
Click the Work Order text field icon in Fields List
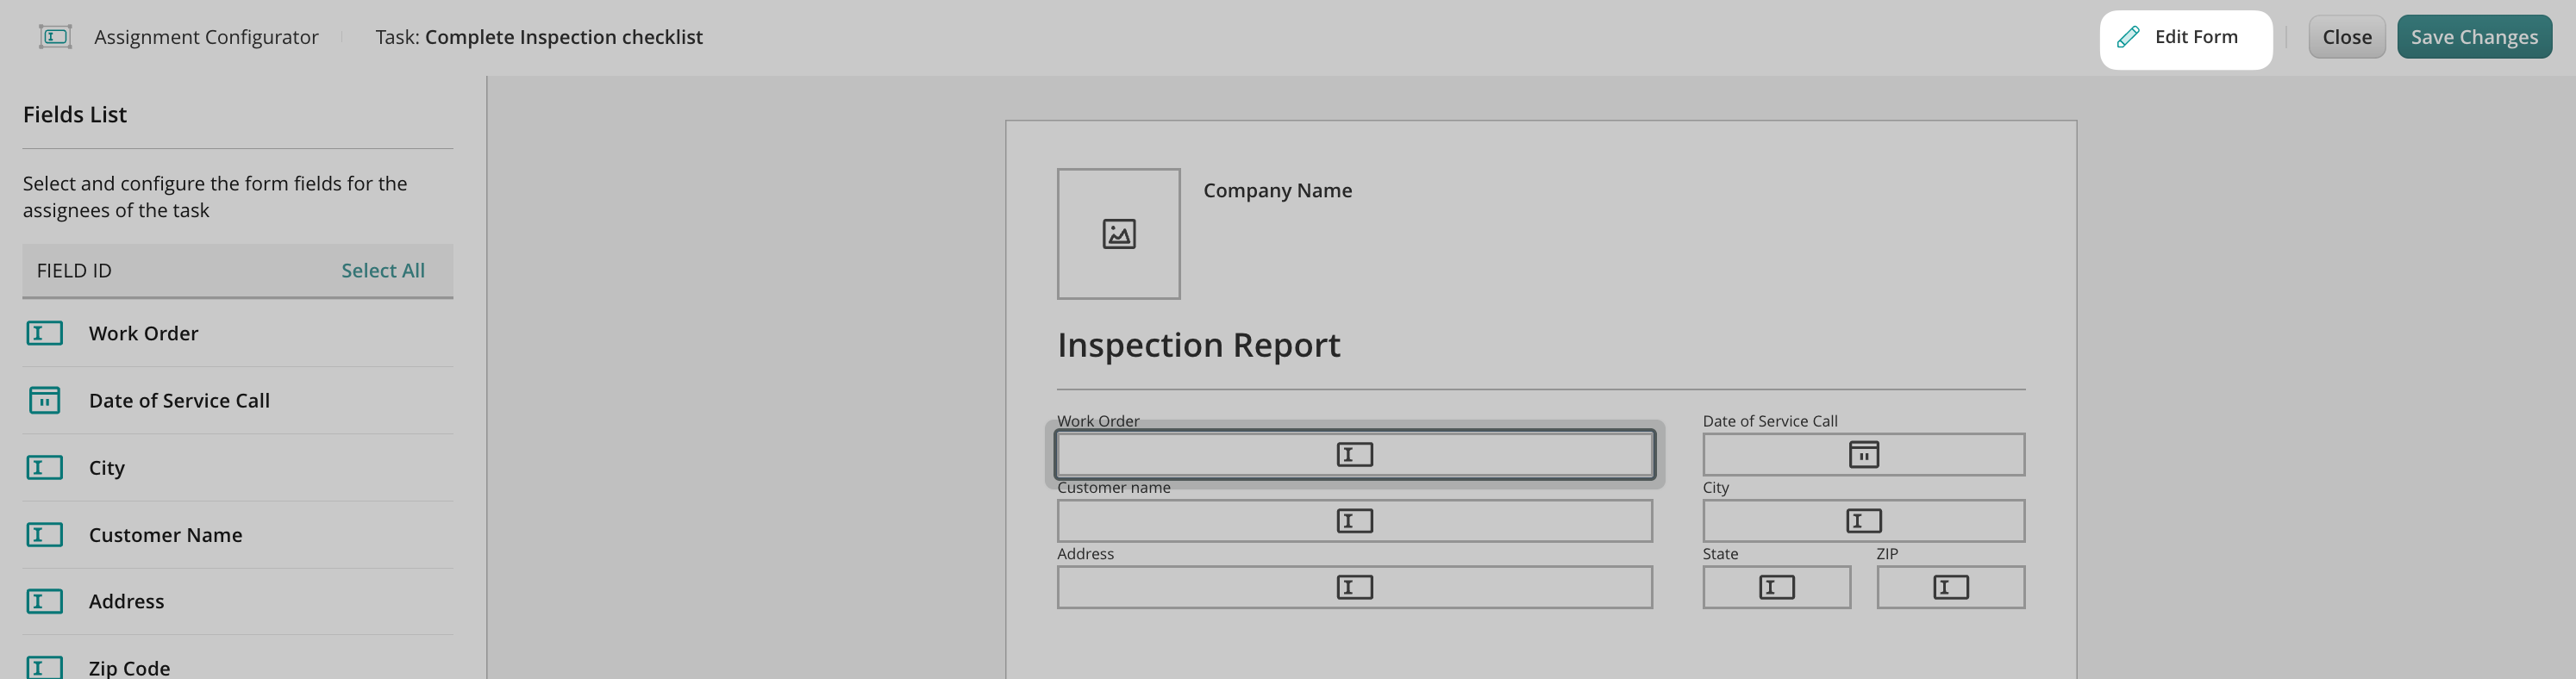point(44,333)
